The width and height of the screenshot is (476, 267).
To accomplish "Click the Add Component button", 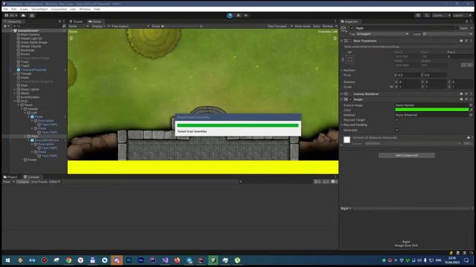I will 406,155.
